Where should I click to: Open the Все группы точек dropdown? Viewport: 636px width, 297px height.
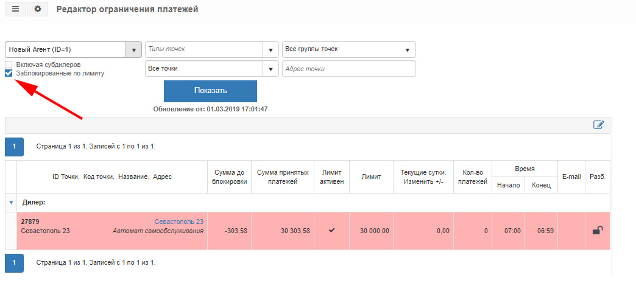click(x=349, y=49)
